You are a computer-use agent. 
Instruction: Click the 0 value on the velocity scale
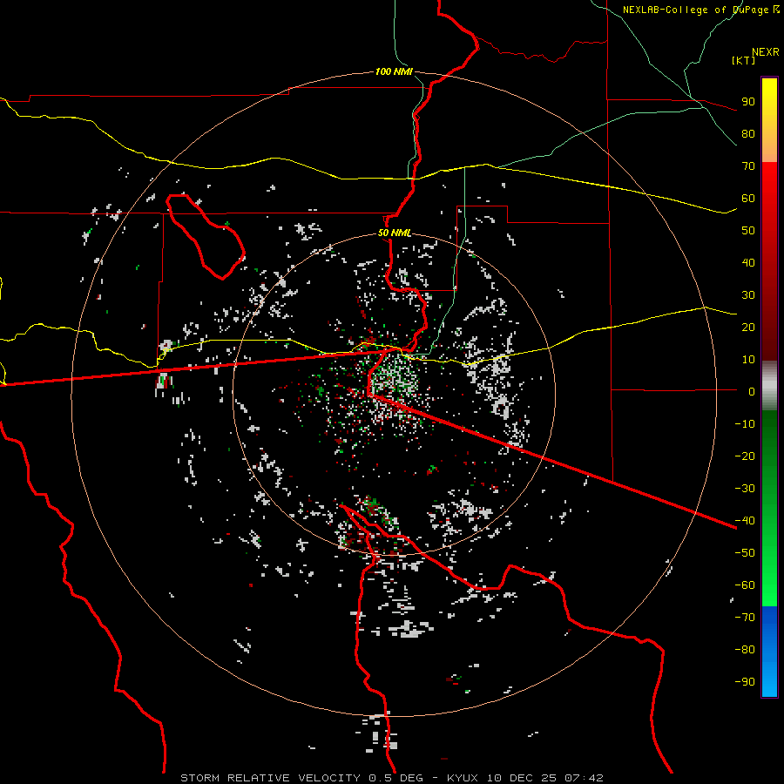(752, 391)
